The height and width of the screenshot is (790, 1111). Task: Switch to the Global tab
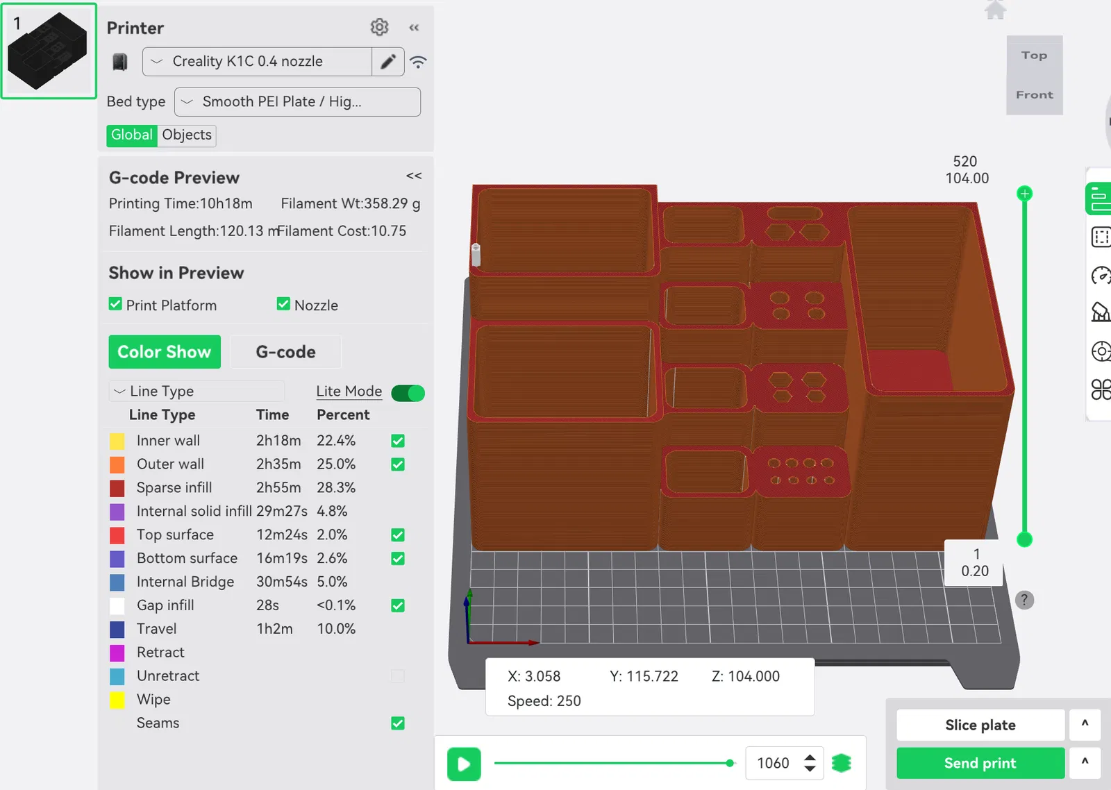tap(132, 135)
